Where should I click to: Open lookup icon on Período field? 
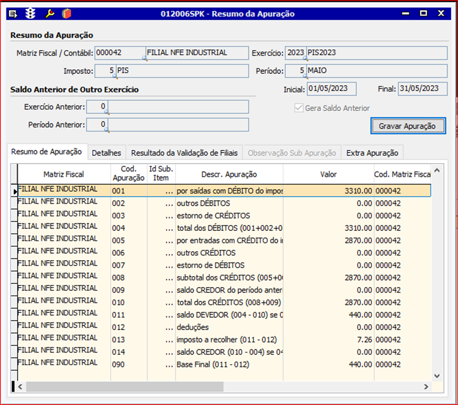[x=305, y=75]
